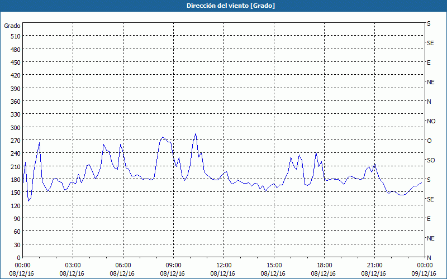This screenshot has width=447, height=279.
Task: Click the 330 value on the left axis
Action: pos(16,114)
